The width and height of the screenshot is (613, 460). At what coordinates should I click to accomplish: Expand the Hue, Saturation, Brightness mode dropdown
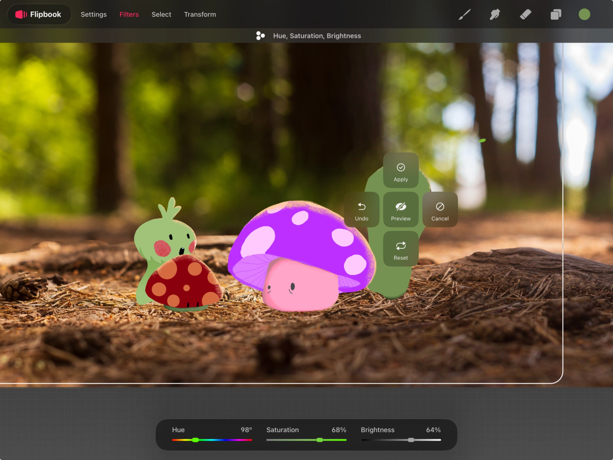click(x=309, y=36)
